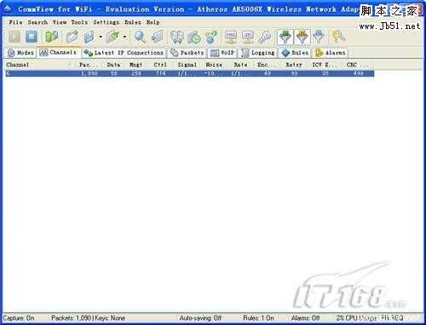Save packets with the floppy disk icon

(x=89, y=37)
